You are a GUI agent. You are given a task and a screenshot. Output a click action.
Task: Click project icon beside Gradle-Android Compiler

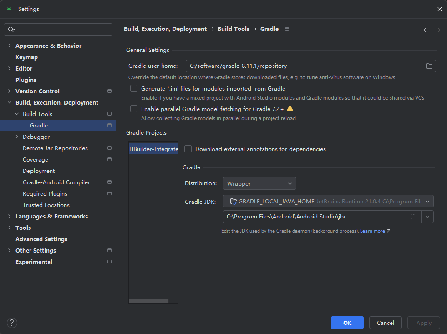109,182
